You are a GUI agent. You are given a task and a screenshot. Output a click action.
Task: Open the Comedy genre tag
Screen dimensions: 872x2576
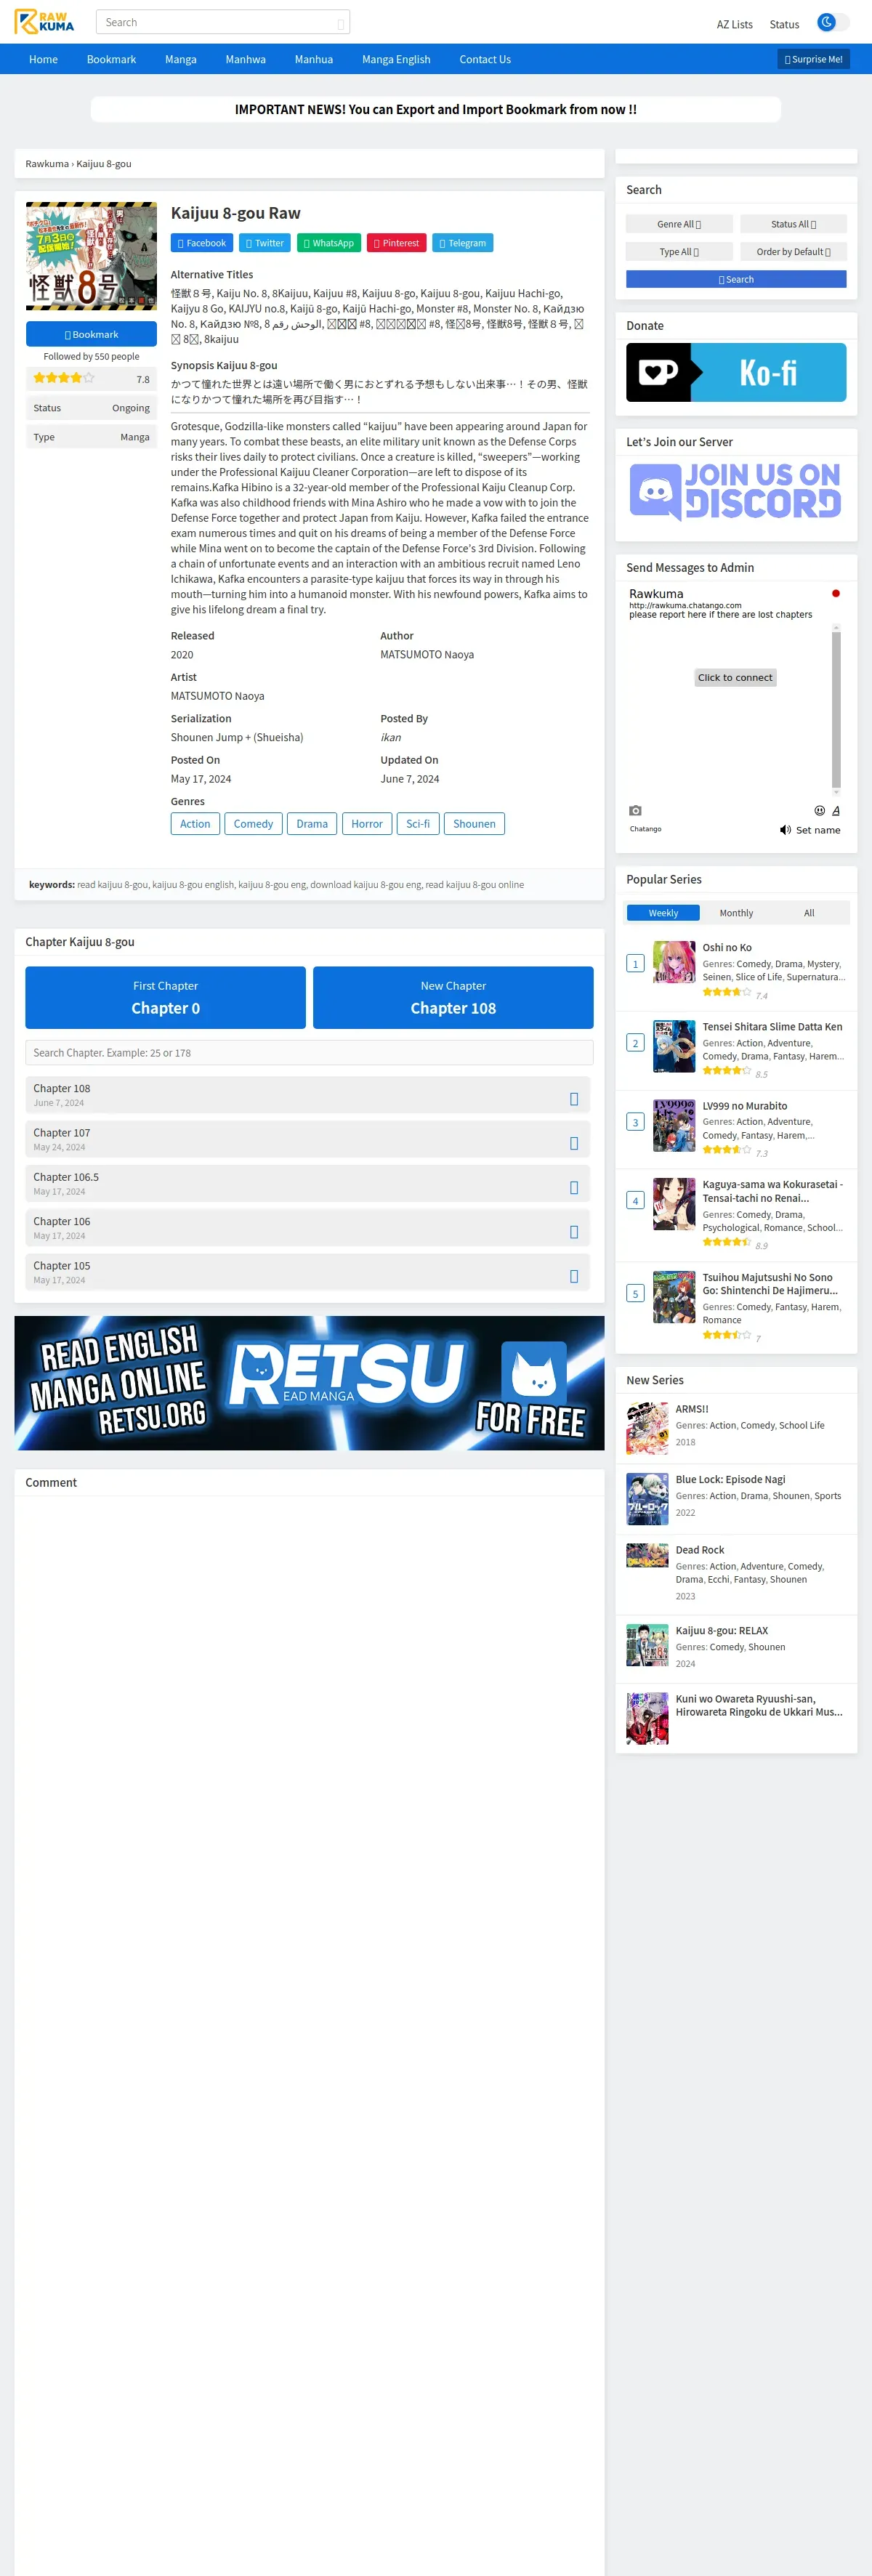(x=253, y=823)
